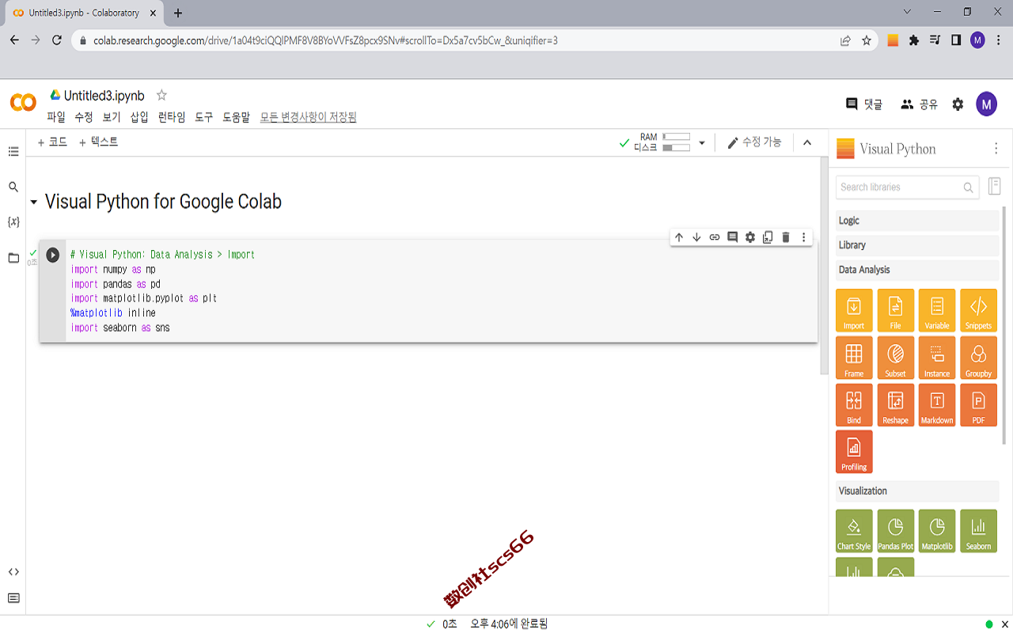Open the Matplotlib chart tool
The image size is (1013, 633).
click(937, 531)
